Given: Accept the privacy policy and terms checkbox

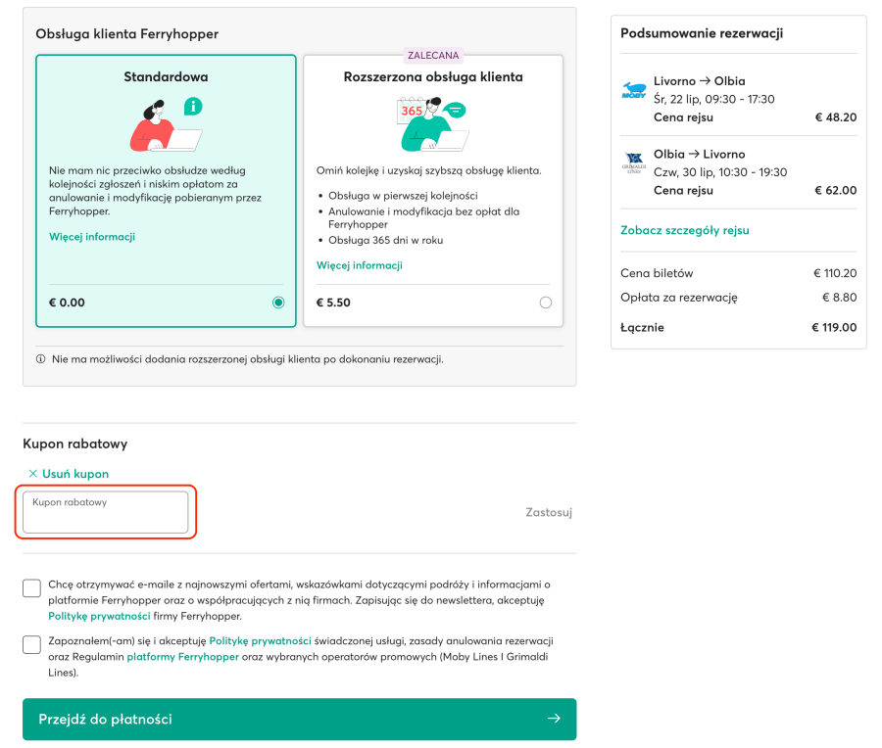Looking at the screenshot, I should pyautogui.click(x=31, y=644).
